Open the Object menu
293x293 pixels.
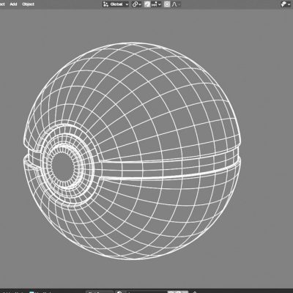28,4
